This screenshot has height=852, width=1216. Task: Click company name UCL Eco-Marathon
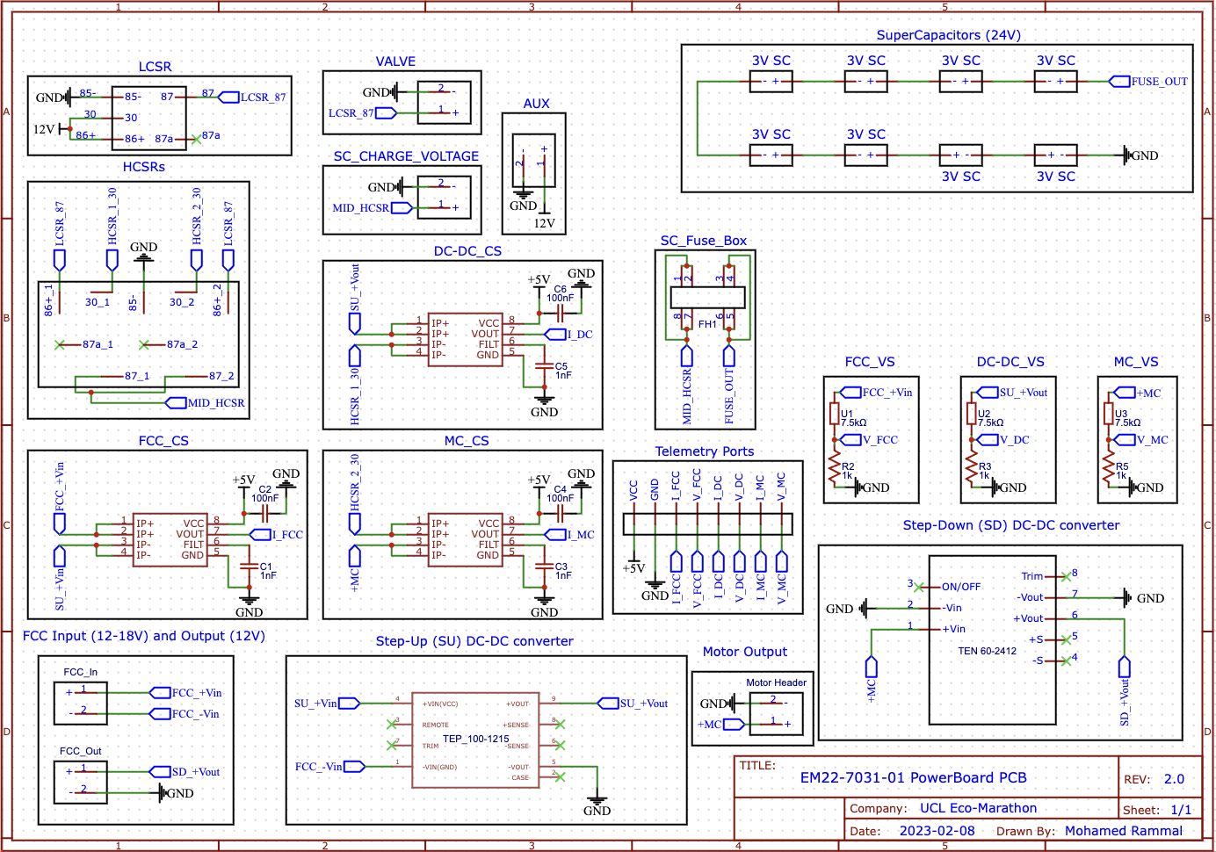[978, 808]
